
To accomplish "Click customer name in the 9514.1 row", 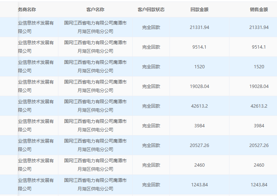I will pyautogui.click(x=95, y=47).
